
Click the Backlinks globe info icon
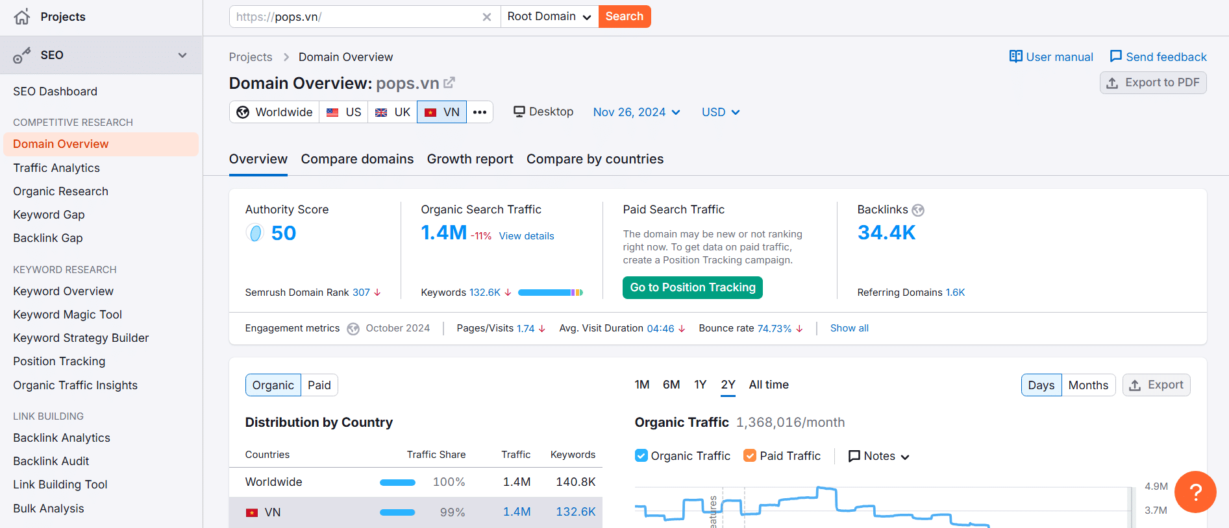pyautogui.click(x=918, y=210)
